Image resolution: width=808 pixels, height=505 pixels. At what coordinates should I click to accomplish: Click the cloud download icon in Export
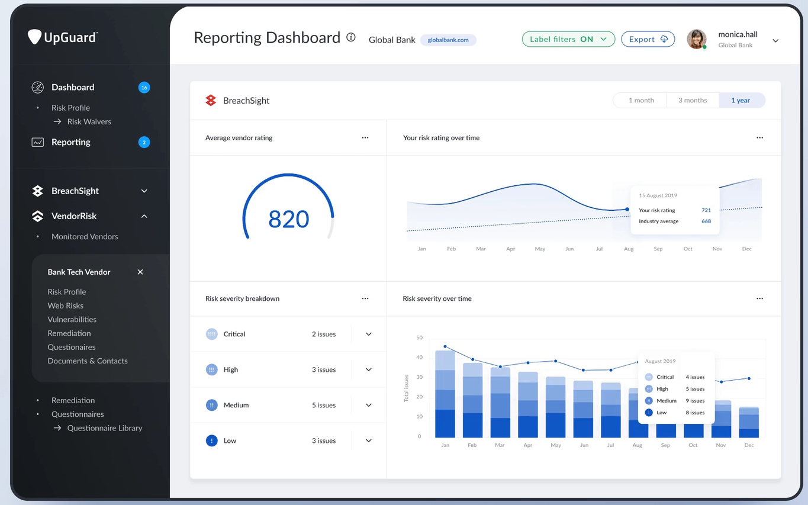(x=664, y=39)
